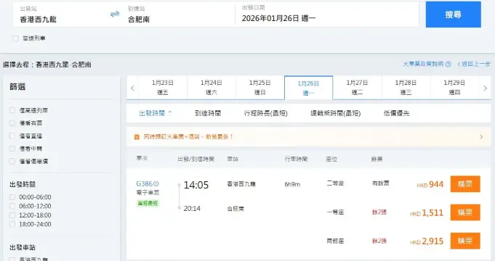Tick the third filter checkbox under 篩選
This screenshot has width=495, height=261.
(12, 136)
